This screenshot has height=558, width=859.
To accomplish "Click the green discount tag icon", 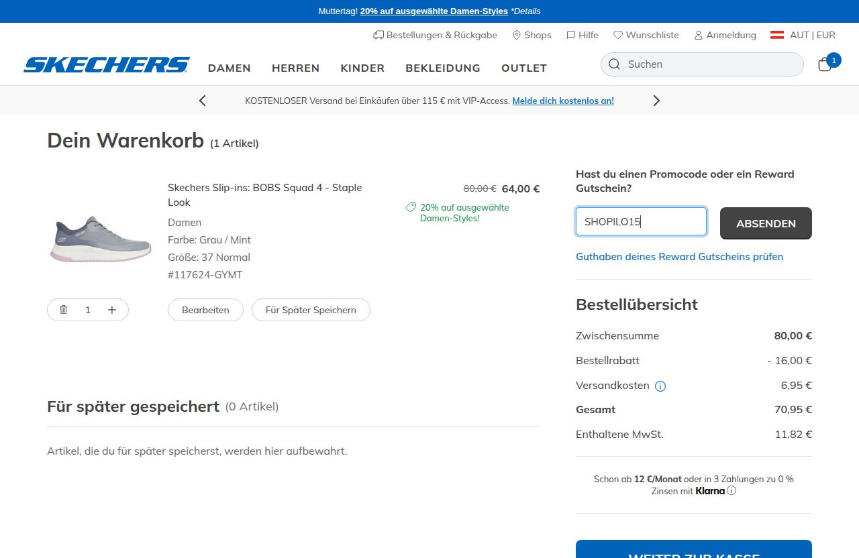I will 411,208.
